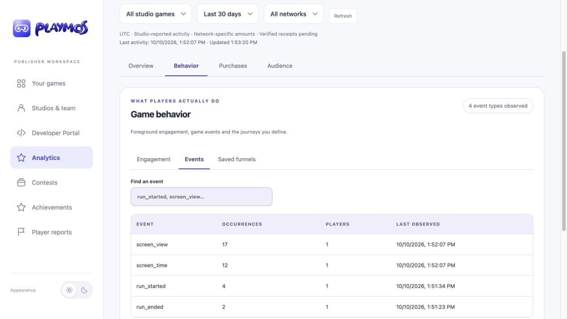
Task: Click the PLAYERS column header
Action: click(338, 224)
